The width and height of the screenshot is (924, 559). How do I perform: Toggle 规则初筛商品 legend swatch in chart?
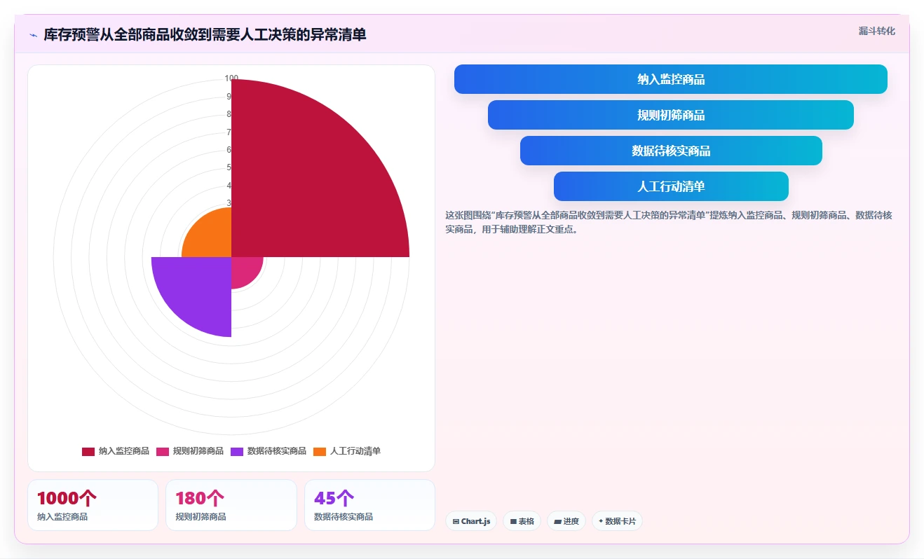click(163, 451)
